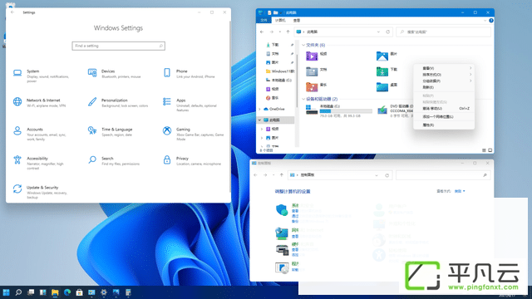Viewport: 532px width, 299px height.
Task: Select the DVD drive icon in File Explorer
Action: 382,110
